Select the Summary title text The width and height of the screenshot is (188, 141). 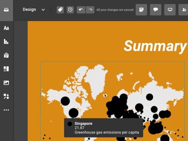[x=155, y=46]
